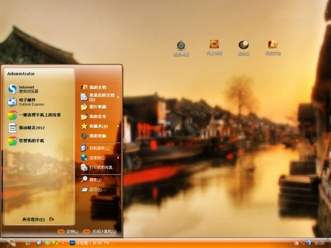Click the Start button on the taskbar
Viewport: 331px width, 248px height.
coord(11,243)
